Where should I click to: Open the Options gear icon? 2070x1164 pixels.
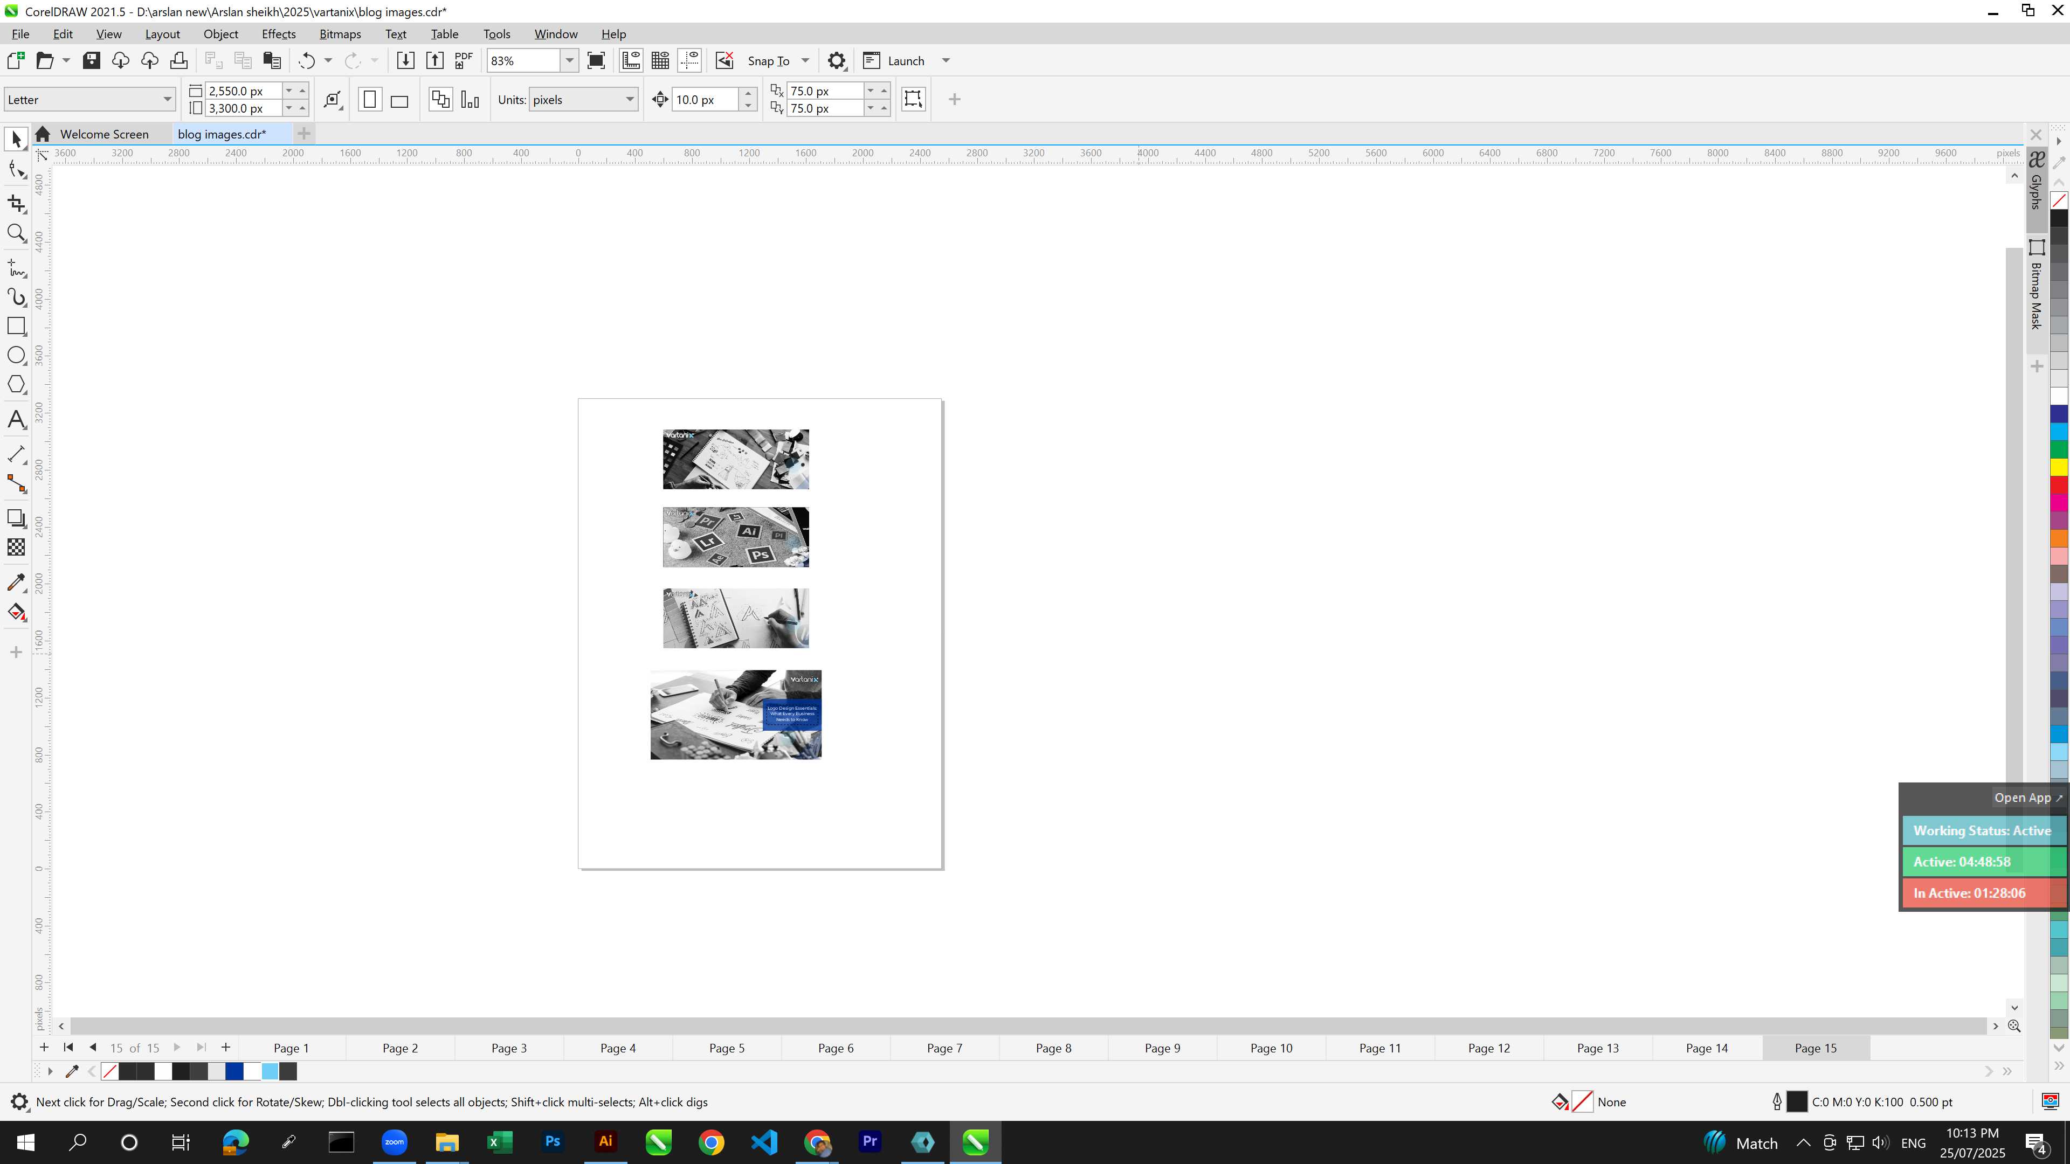pyautogui.click(x=837, y=60)
